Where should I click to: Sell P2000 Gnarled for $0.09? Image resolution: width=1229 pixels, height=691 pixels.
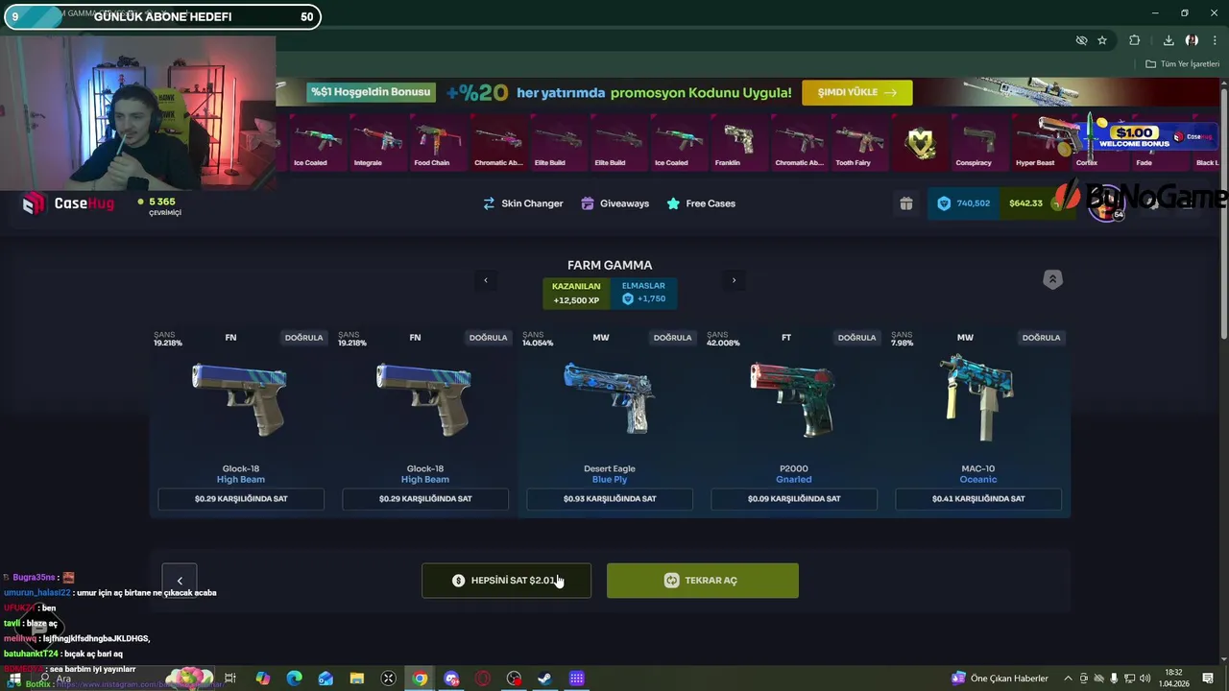pos(794,499)
